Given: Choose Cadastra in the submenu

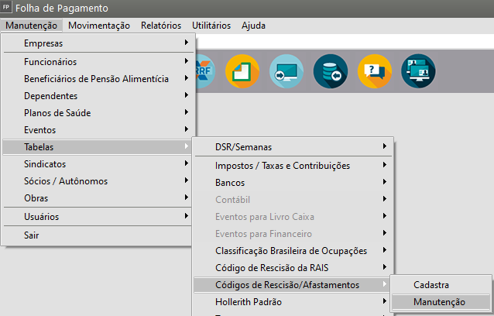Looking at the screenshot, I should (x=431, y=285).
